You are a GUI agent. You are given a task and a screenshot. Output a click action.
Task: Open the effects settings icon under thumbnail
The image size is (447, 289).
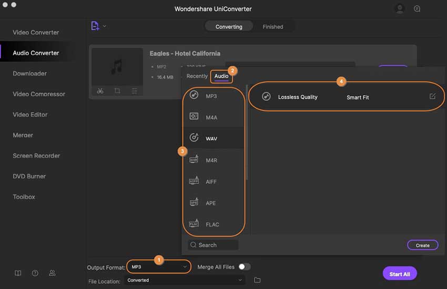pos(134,91)
